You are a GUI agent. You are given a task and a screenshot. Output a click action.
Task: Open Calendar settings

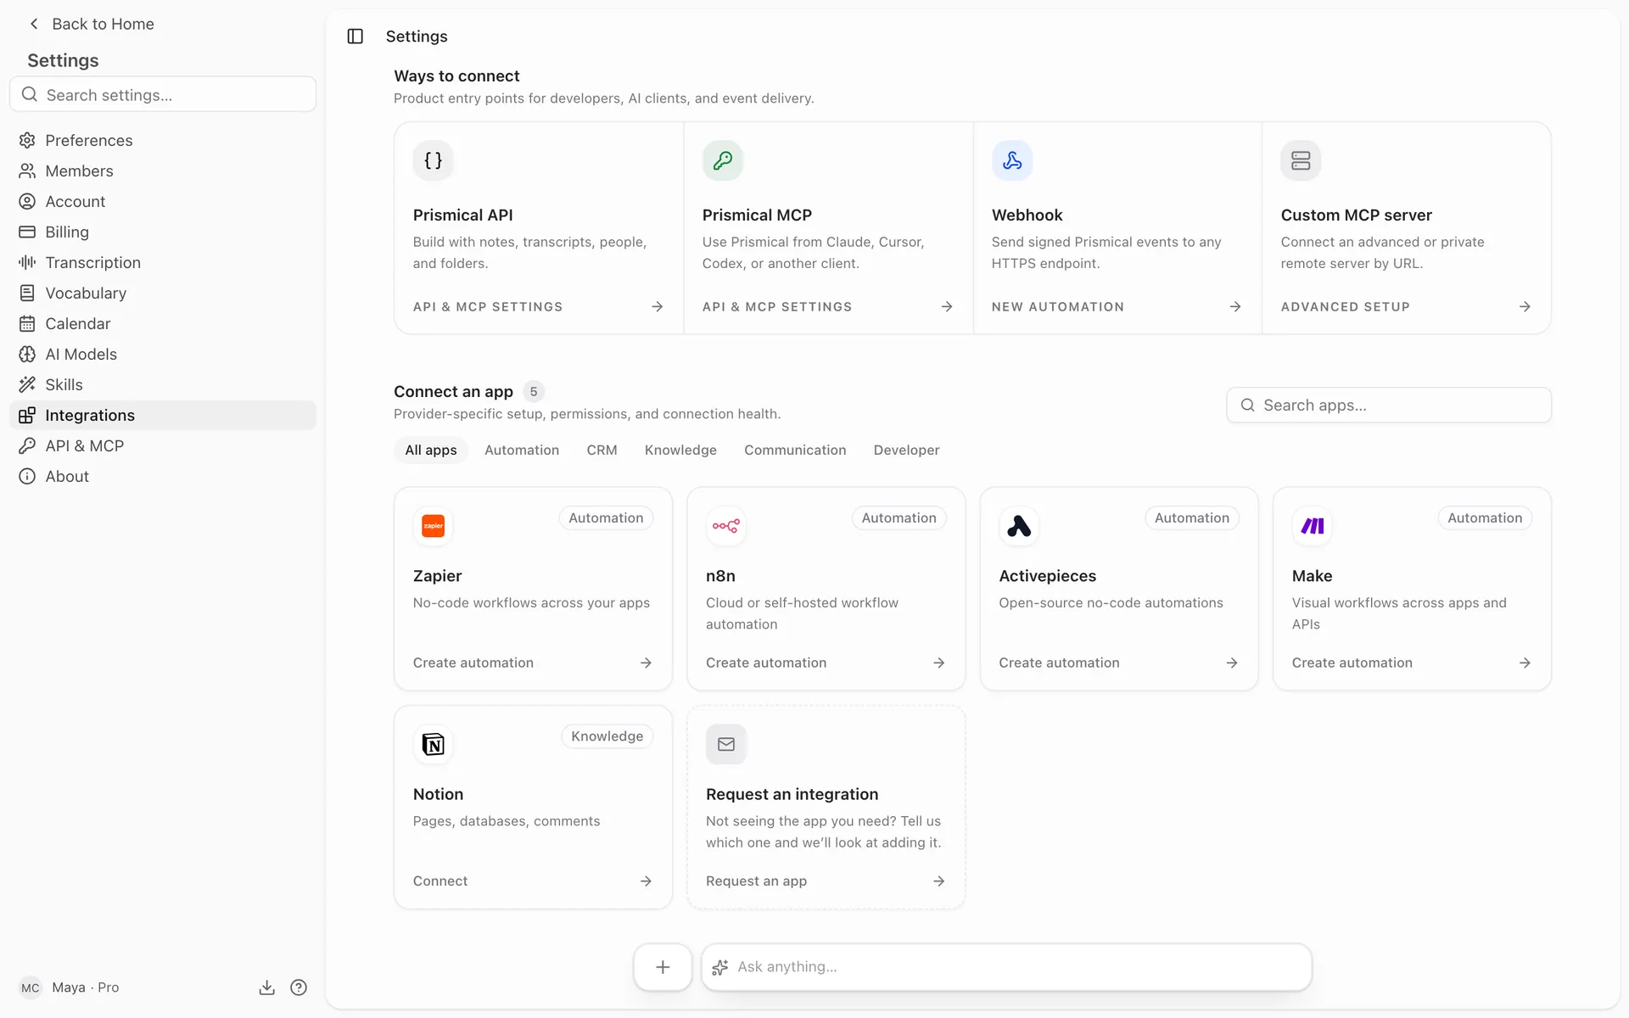point(163,324)
